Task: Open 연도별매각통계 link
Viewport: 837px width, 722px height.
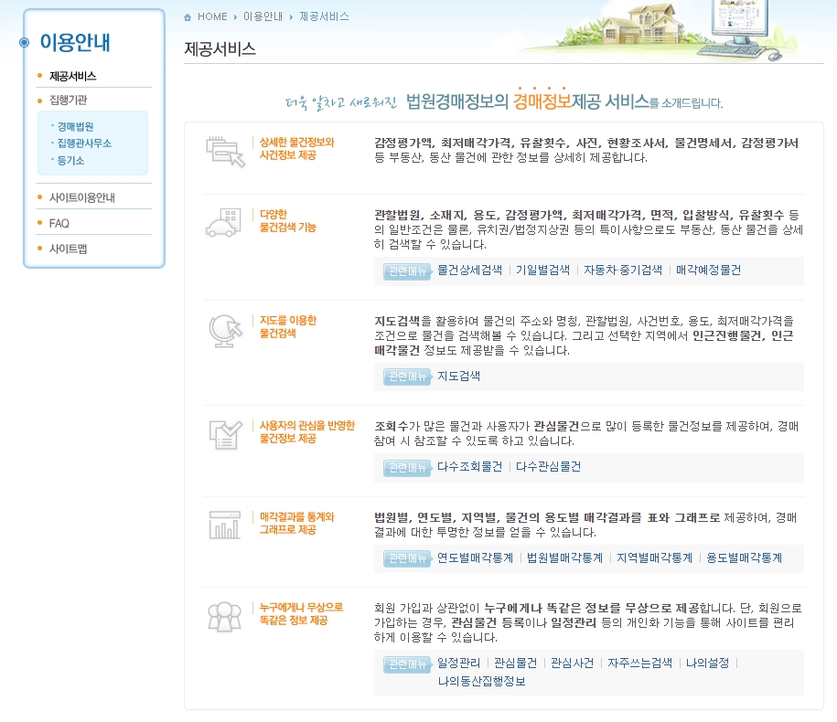Action: (475, 557)
